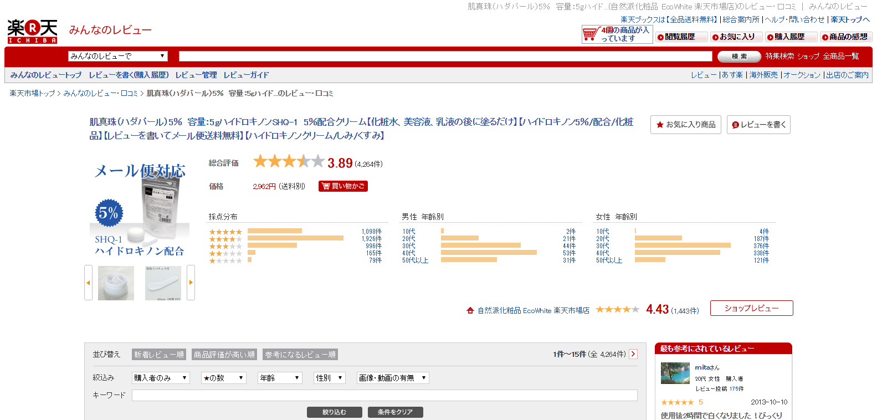Open 商品の感想 button

pos(846,37)
